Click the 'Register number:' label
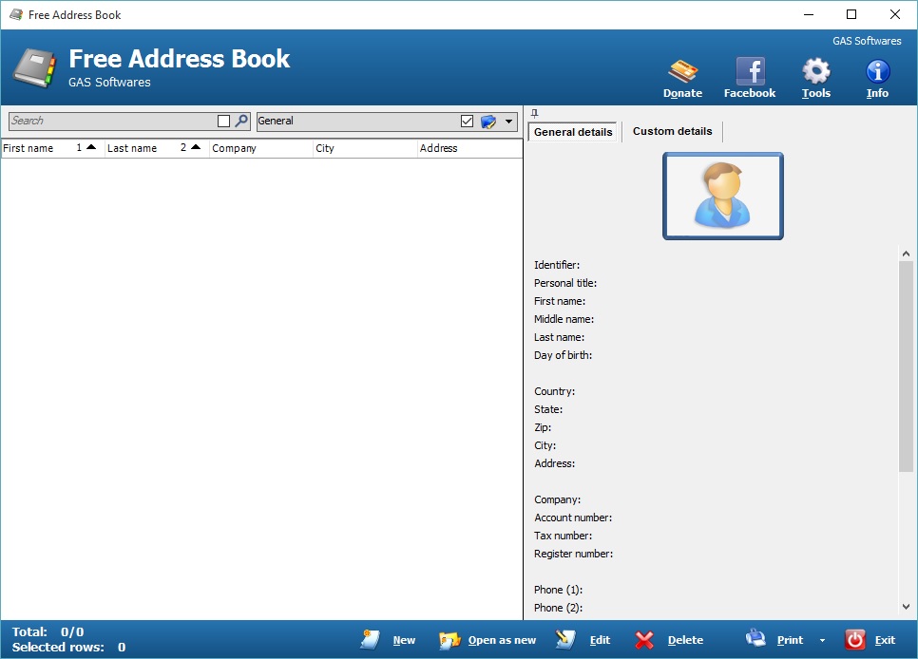Image resolution: width=918 pixels, height=659 pixels. [573, 554]
